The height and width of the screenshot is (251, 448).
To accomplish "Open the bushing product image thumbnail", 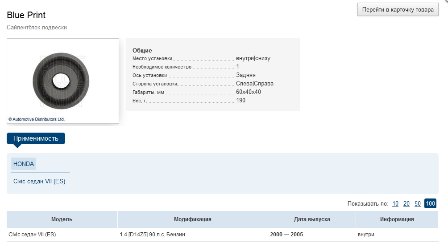I will click(x=63, y=81).
